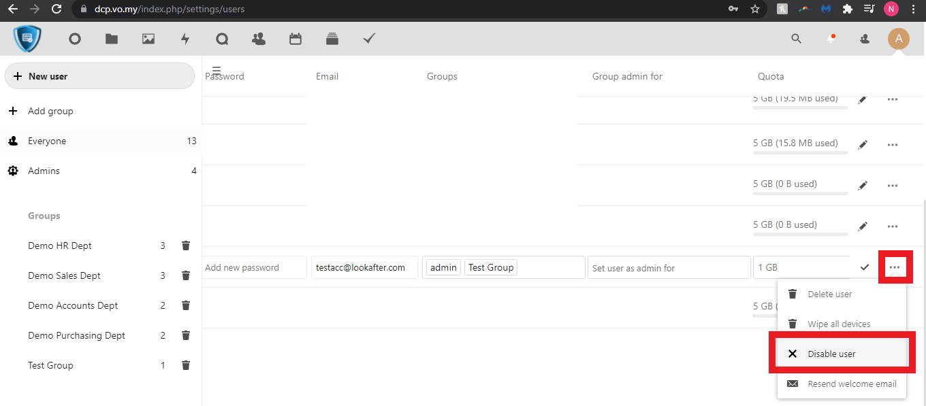Open the Calendar app icon
Viewport: 926px width, 406px height.
[x=296, y=39]
